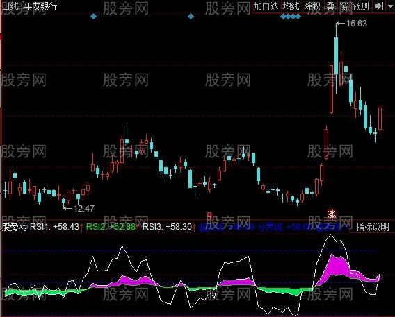Click the 窗 window layout button

(x=344, y=6)
